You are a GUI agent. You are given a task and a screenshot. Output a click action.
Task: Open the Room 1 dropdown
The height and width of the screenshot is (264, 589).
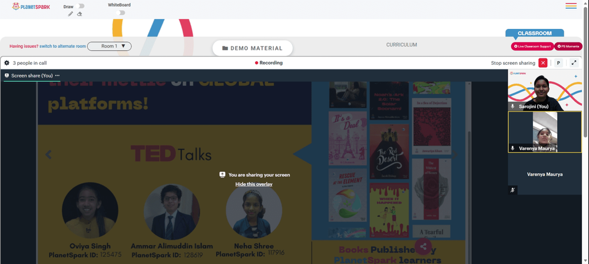click(110, 46)
